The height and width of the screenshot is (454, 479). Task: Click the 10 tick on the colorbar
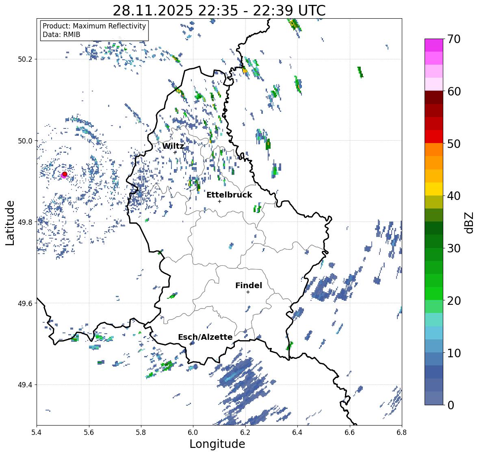click(454, 353)
